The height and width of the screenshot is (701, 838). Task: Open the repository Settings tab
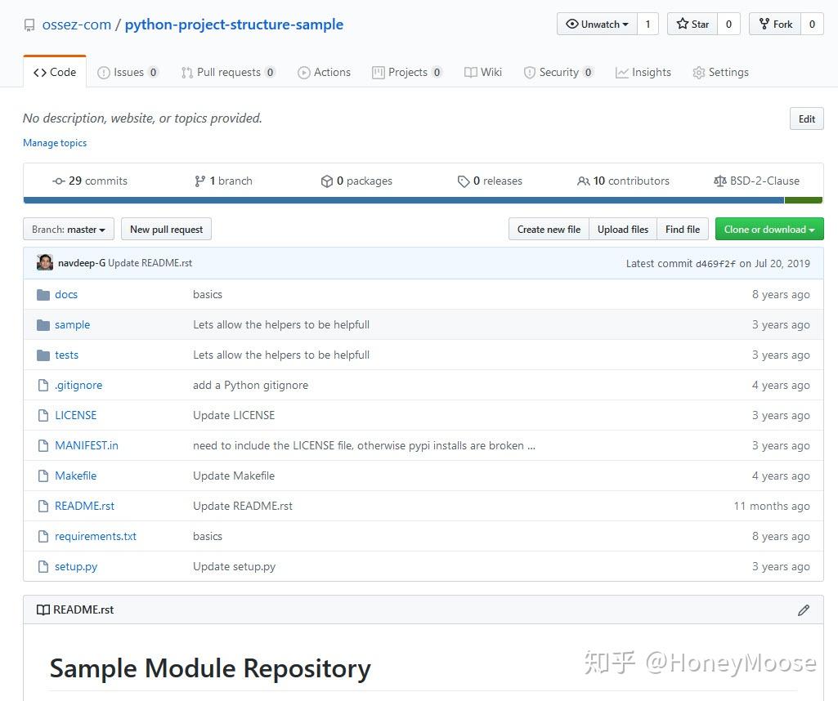click(720, 72)
